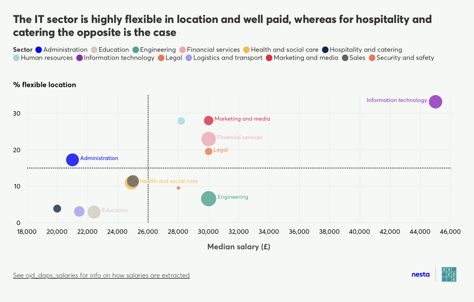Select the light blue Human resources bubble
474x302 pixels.
click(181, 121)
